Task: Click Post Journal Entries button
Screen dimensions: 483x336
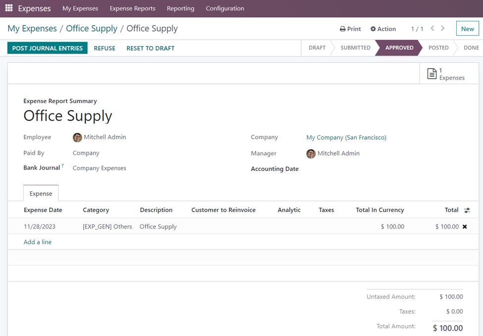Action: 48,48
